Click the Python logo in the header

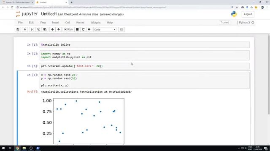click(x=234, y=14)
